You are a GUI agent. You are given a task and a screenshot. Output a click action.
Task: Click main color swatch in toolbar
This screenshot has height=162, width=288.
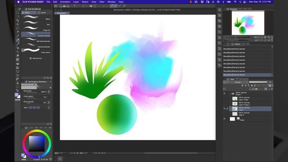tap(17, 95)
